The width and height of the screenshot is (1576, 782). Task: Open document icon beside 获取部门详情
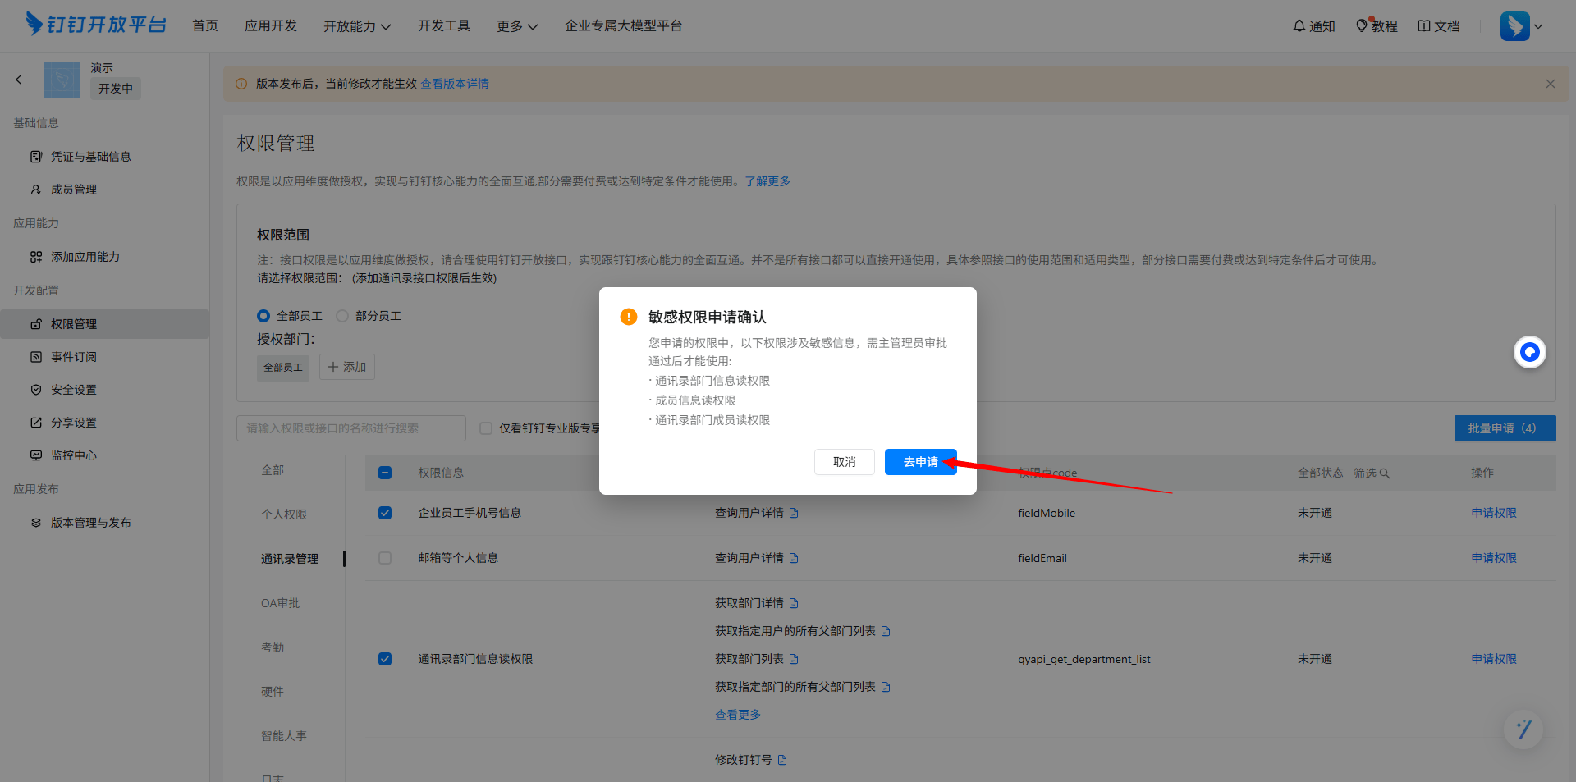pos(794,603)
